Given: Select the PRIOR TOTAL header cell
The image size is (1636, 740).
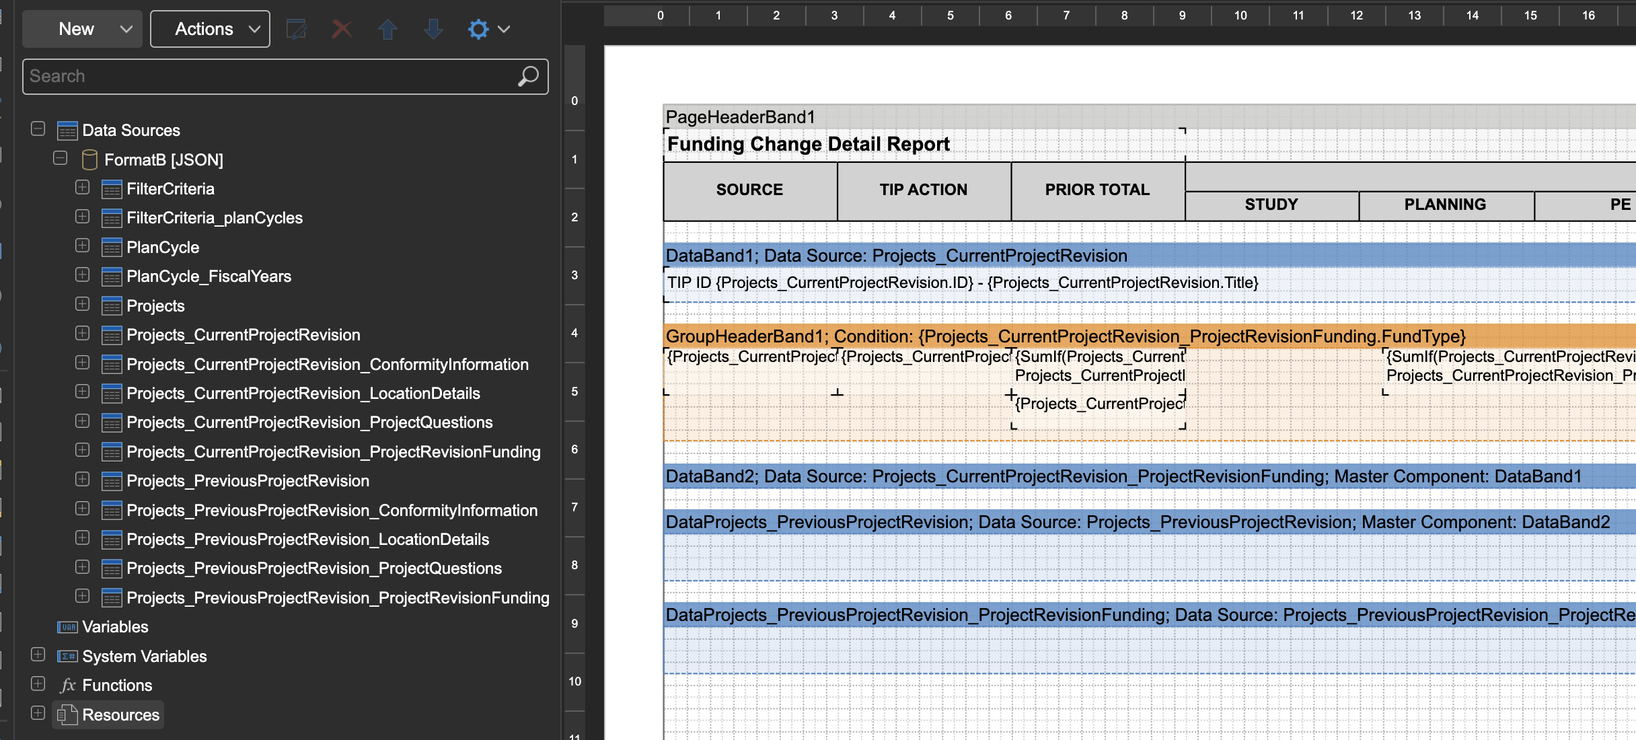Looking at the screenshot, I should tap(1098, 190).
